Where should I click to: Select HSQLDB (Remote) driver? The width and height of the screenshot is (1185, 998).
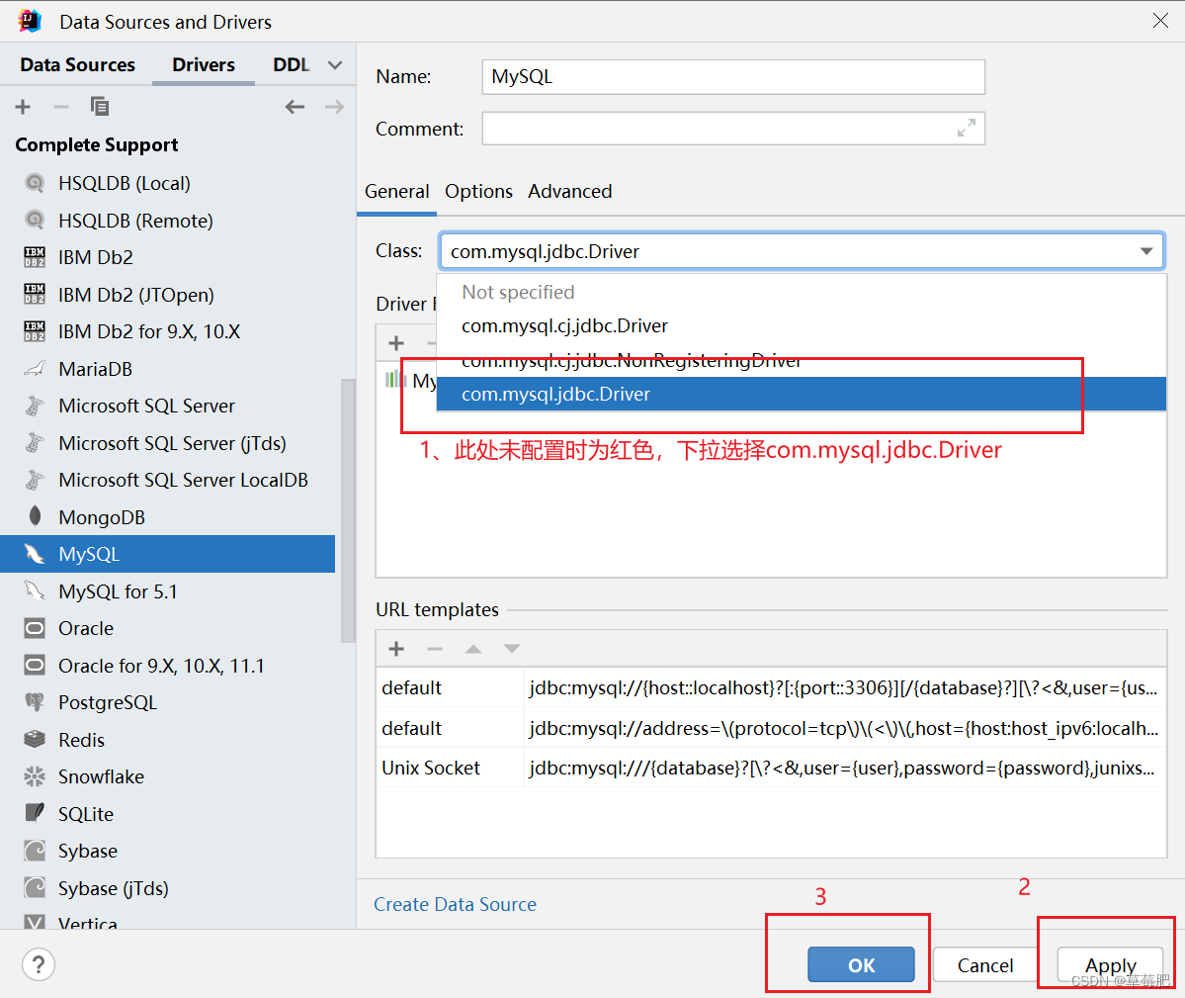[168, 220]
